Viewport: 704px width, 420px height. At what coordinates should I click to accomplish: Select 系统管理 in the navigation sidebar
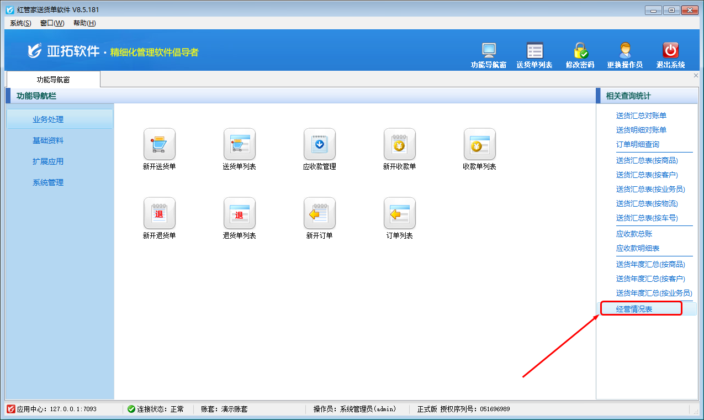[x=48, y=182]
